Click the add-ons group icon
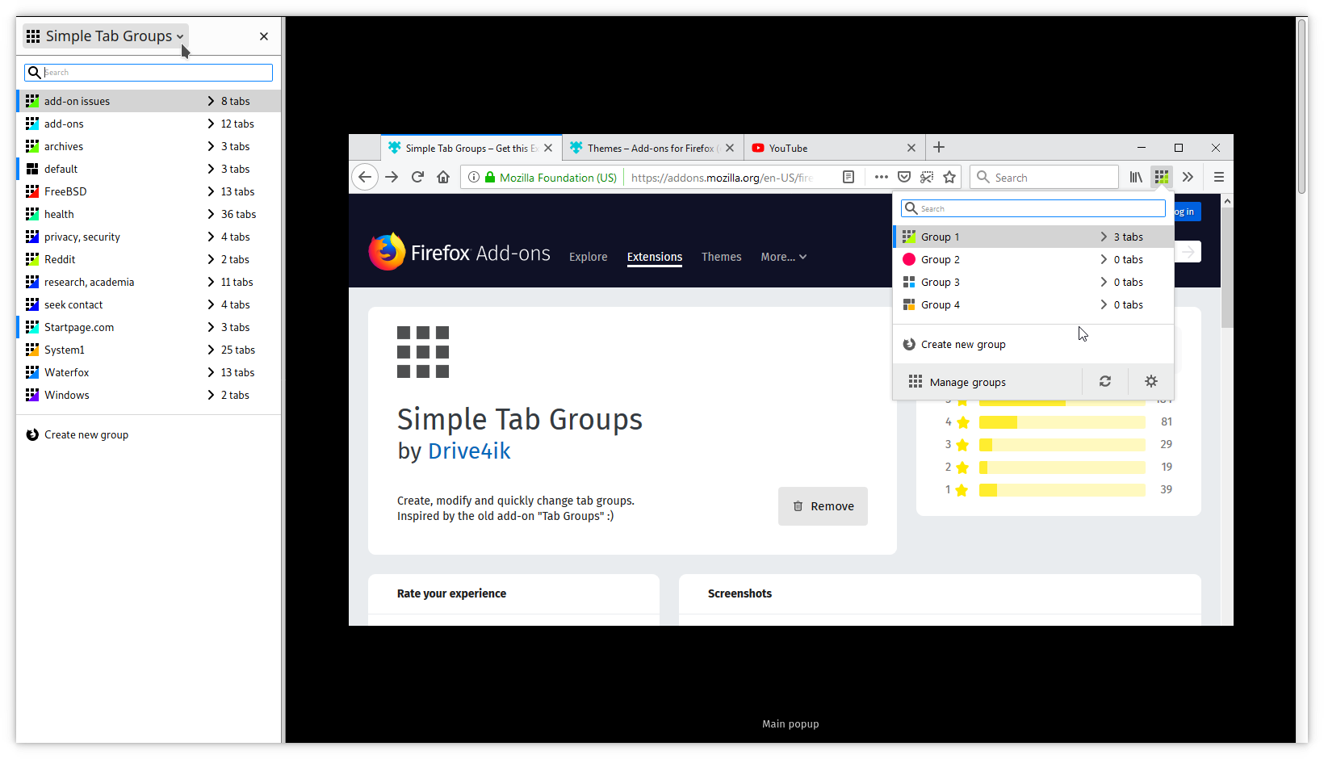 [x=32, y=124]
